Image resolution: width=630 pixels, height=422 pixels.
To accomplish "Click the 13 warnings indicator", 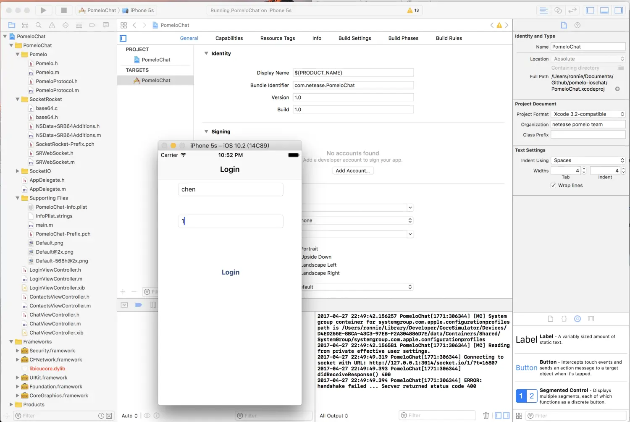I will [413, 10].
